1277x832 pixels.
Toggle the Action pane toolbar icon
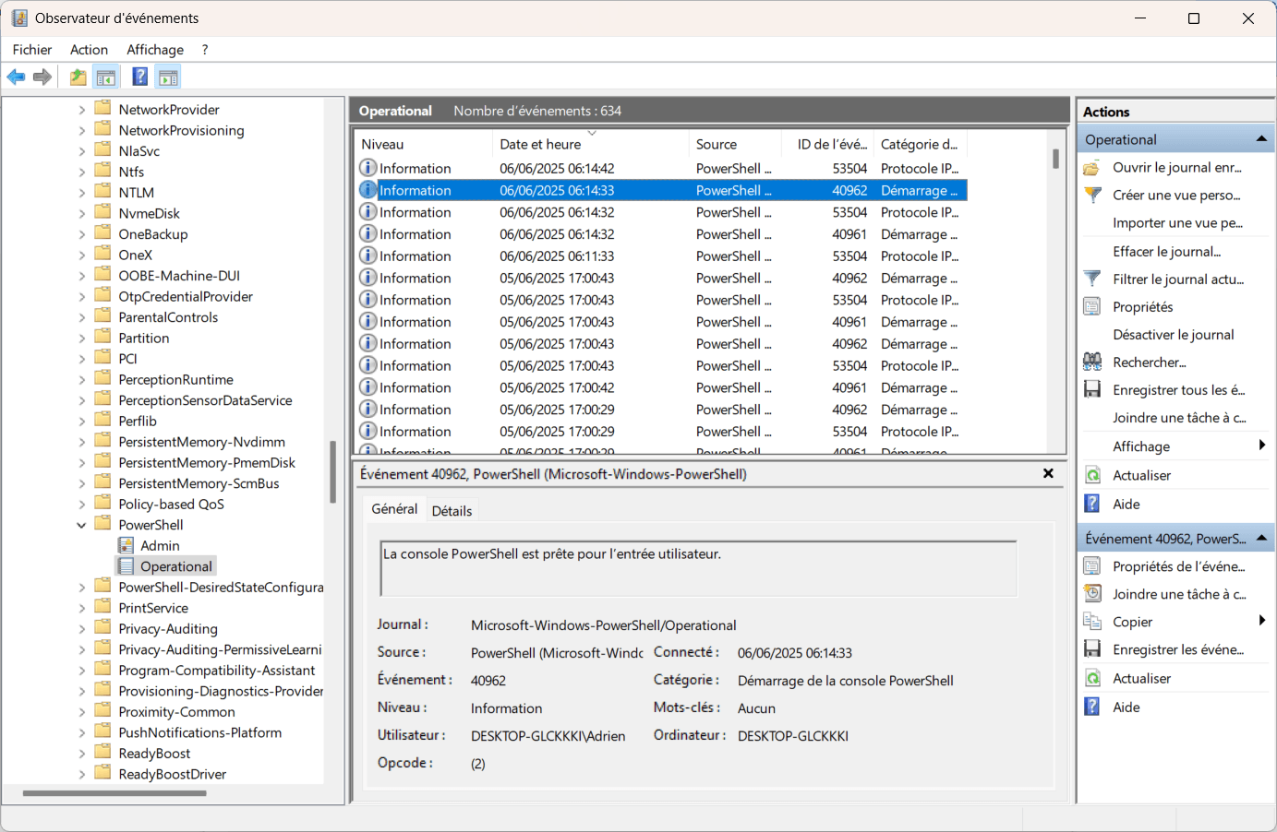(x=168, y=77)
